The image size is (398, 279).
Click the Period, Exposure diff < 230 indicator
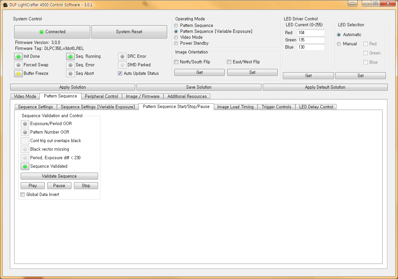click(x=25, y=158)
